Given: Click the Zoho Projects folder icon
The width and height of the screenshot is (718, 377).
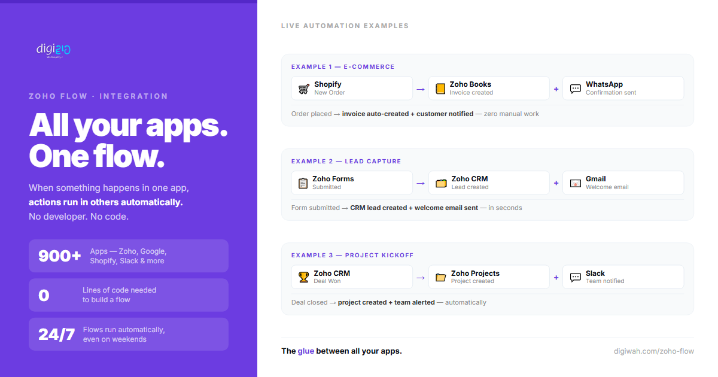Looking at the screenshot, I should click(441, 277).
